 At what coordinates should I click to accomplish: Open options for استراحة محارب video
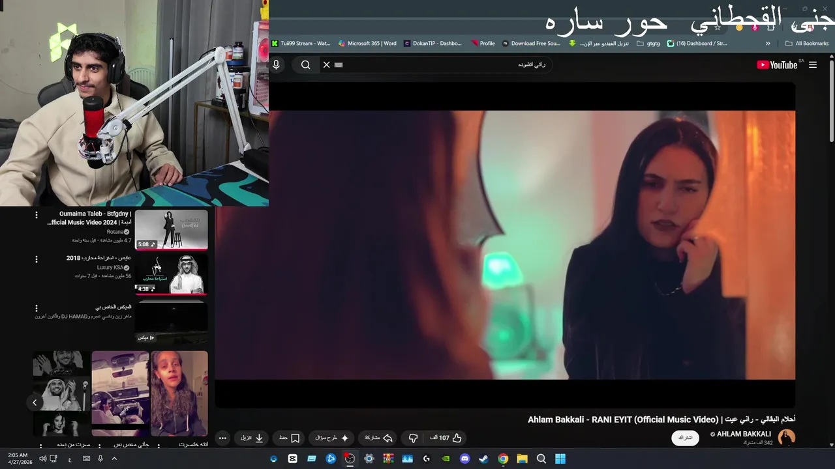point(37,259)
